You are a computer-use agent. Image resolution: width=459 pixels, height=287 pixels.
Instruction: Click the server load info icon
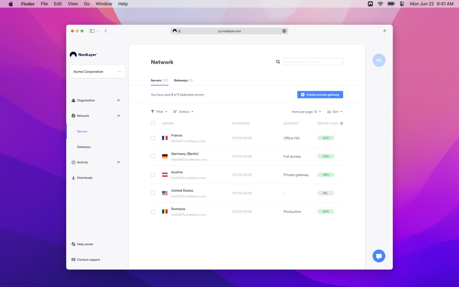coord(341,123)
